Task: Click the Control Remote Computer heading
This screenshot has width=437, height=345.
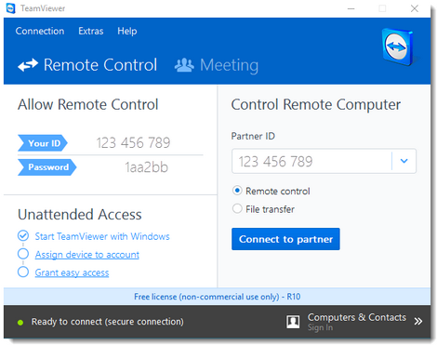Action: point(316,105)
